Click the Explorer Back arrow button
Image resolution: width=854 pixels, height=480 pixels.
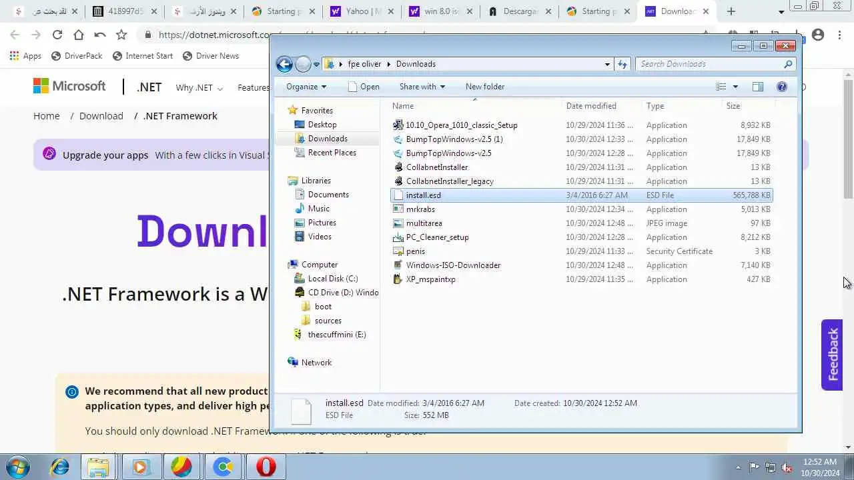[284, 64]
